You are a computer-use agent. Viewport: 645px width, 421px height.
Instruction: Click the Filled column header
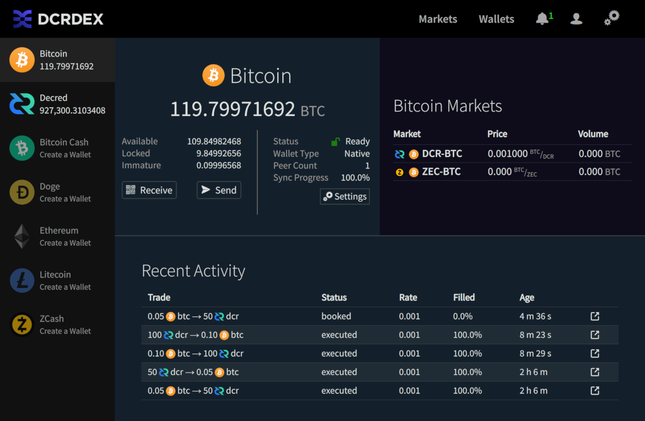pyautogui.click(x=464, y=297)
